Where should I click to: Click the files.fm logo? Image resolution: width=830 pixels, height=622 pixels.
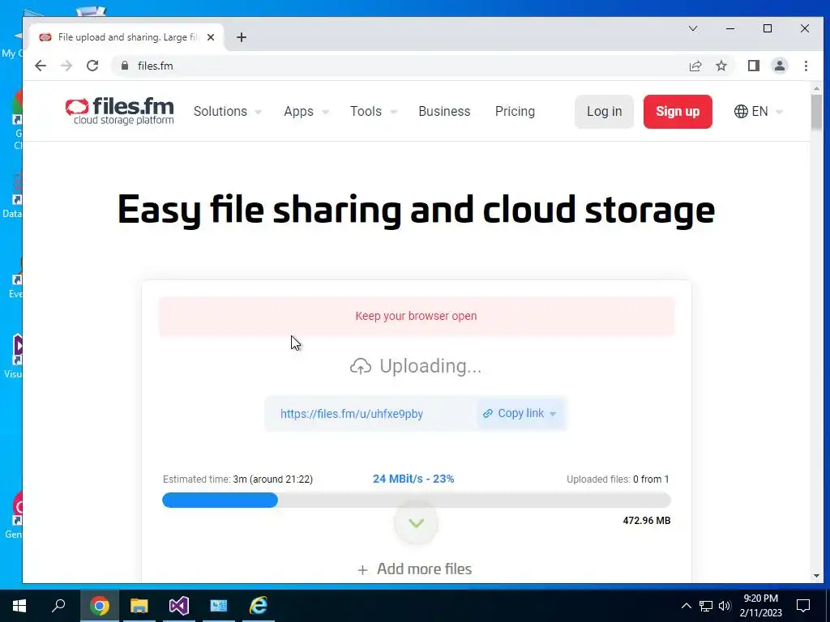[120, 111]
